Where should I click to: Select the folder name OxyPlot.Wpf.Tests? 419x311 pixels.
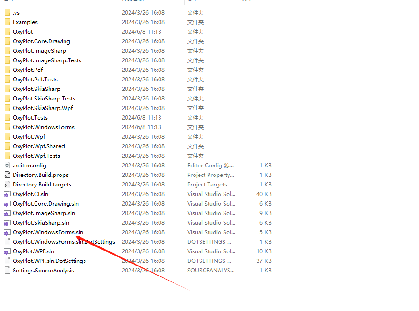pos(36,156)
